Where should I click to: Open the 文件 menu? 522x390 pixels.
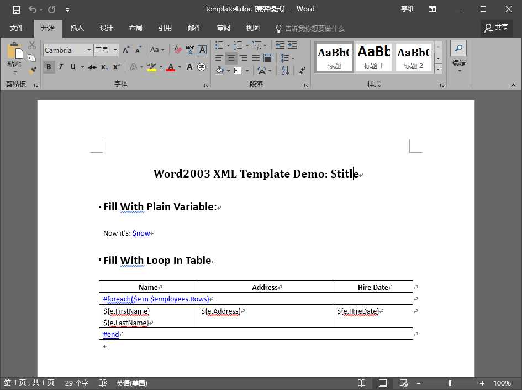[17, 28]
